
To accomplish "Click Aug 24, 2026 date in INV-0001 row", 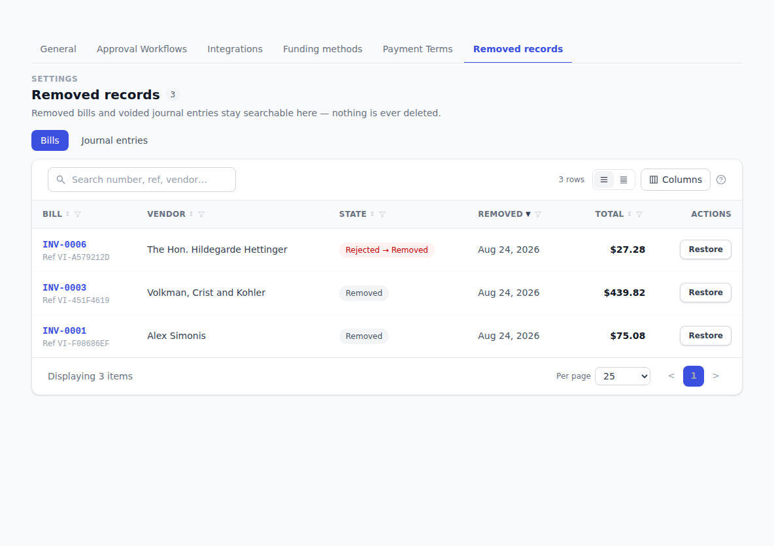I will (x=509, y=336).
